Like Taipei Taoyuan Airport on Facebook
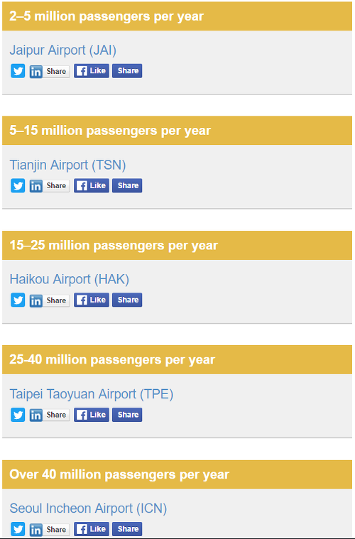This screenshot has height=539, width=355. pos(92,415)
